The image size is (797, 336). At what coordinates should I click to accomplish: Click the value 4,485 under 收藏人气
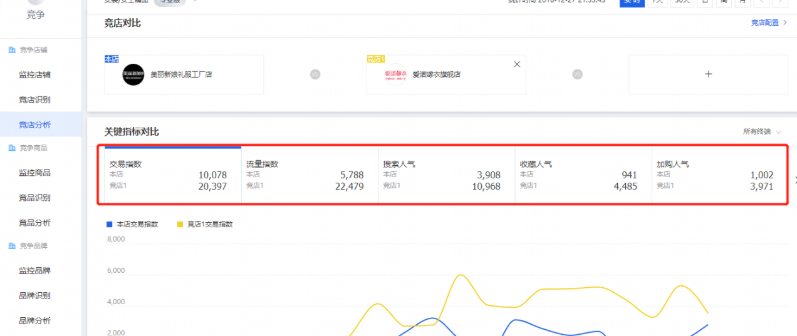pyautogui.click(x=625, y=186)
